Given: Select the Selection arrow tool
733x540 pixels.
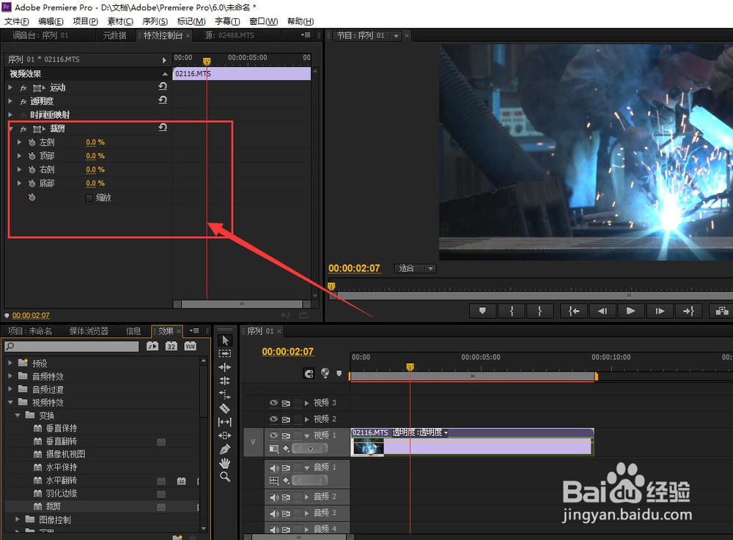Looking at the screenshot, I should [225, 341].
